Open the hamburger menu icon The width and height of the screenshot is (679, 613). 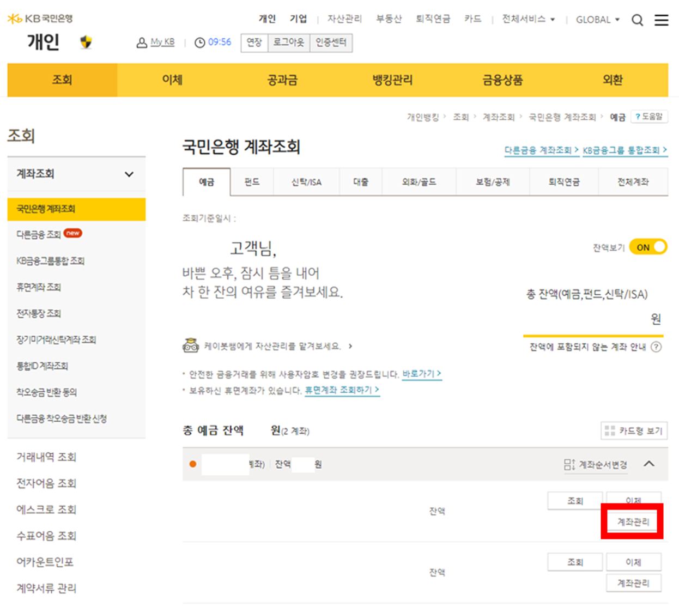click(662, 20)
